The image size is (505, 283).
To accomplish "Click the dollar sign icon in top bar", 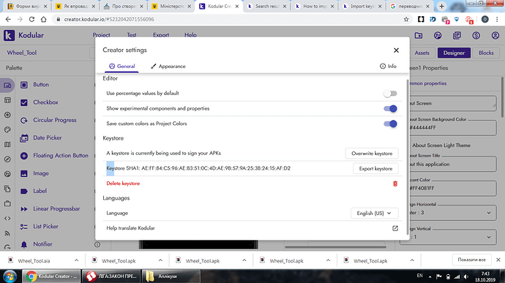I will [476, 35].
